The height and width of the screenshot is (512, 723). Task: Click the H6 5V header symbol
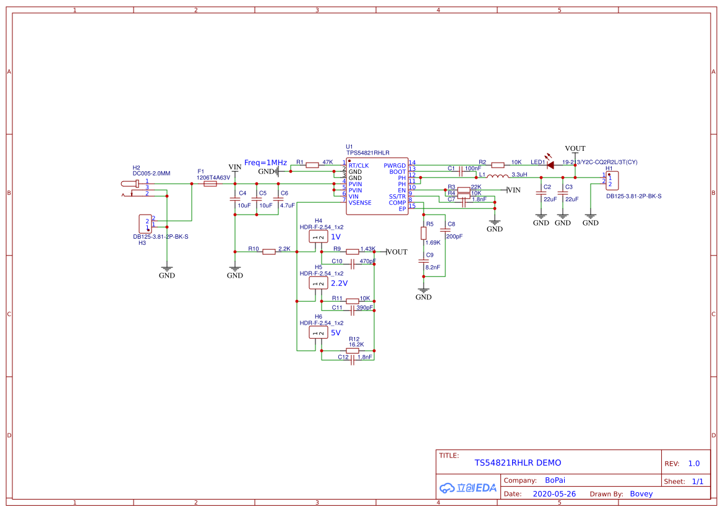[x=319, y=333]
